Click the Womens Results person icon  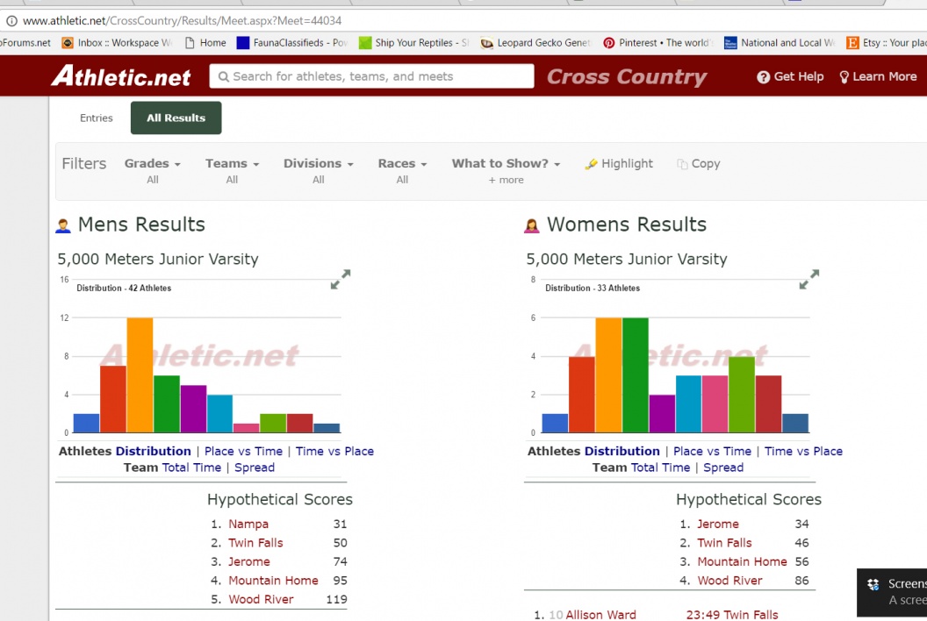coord(531,225)
